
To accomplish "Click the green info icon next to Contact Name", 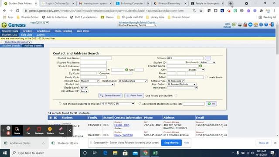I will click(x=201, y=66).
